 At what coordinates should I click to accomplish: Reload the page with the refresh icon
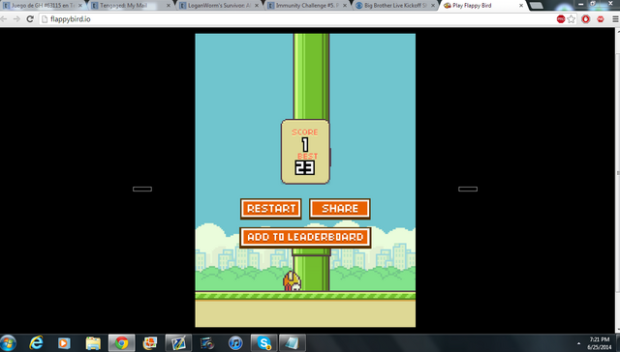coord(30,19)
